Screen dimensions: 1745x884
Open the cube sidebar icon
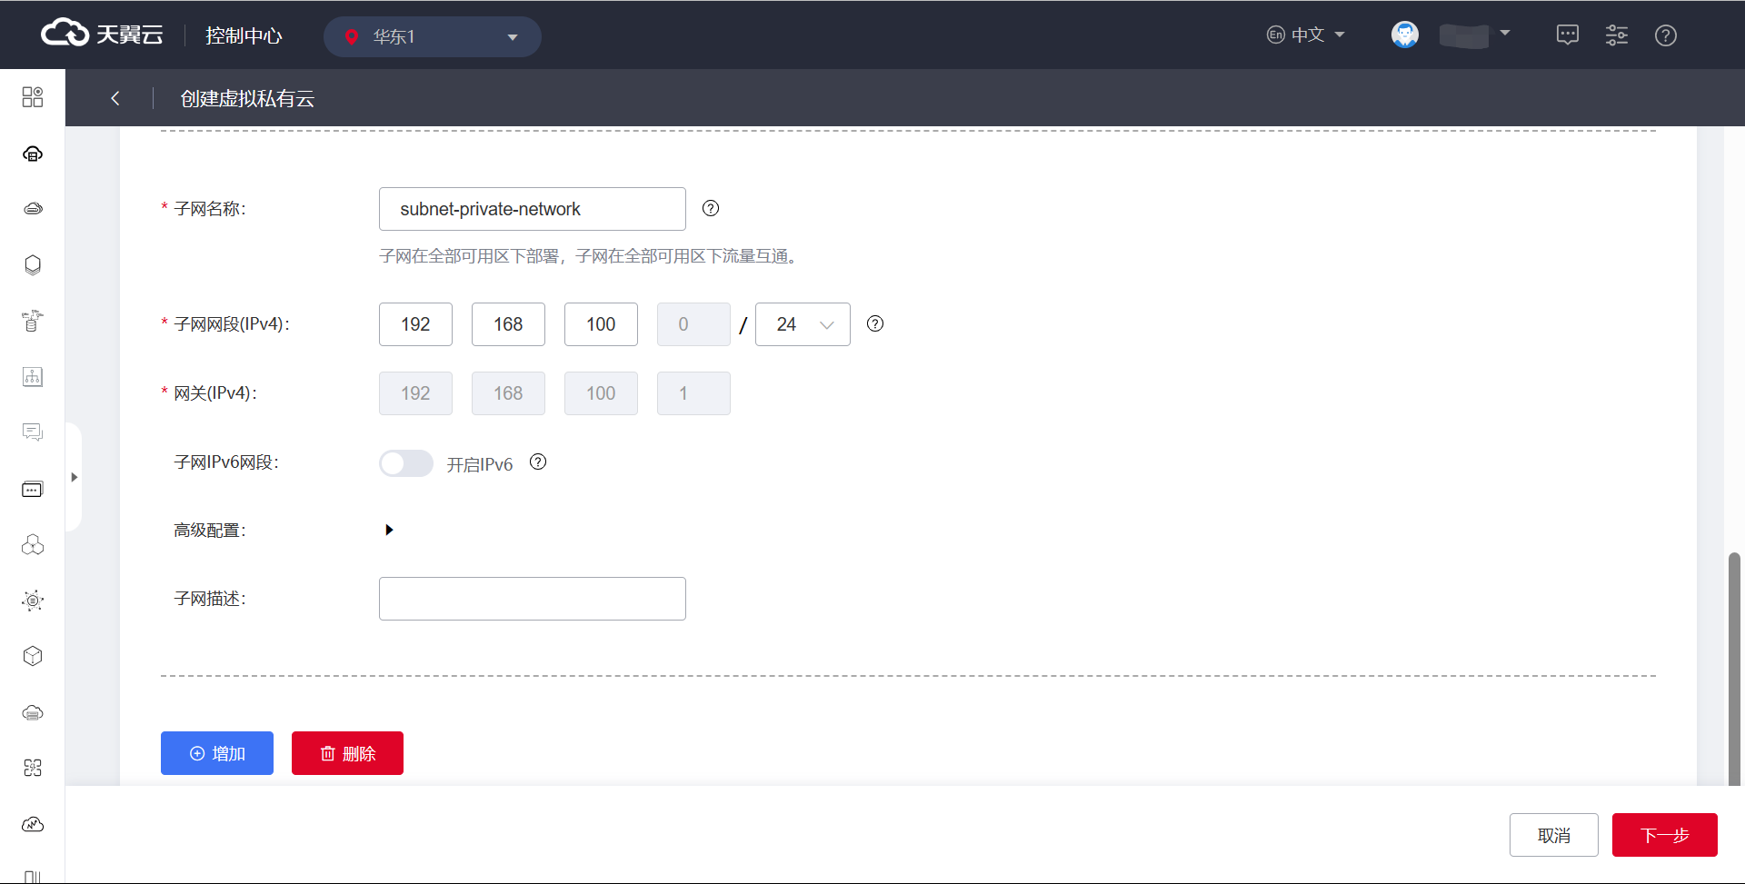[33, 656]
